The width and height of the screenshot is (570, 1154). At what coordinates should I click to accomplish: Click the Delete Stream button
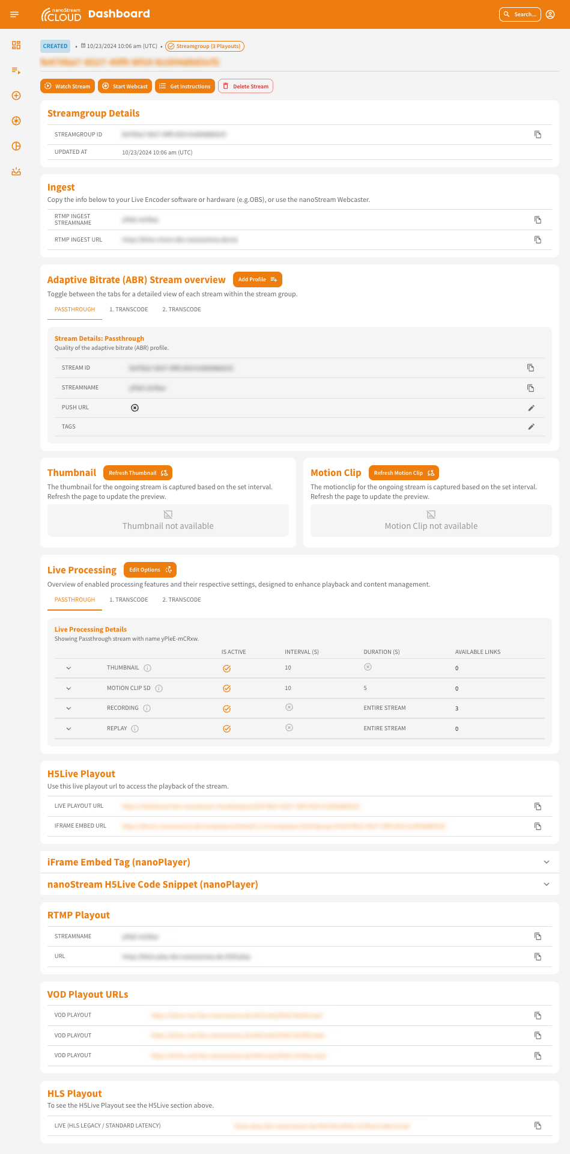(x=246, y=86)
